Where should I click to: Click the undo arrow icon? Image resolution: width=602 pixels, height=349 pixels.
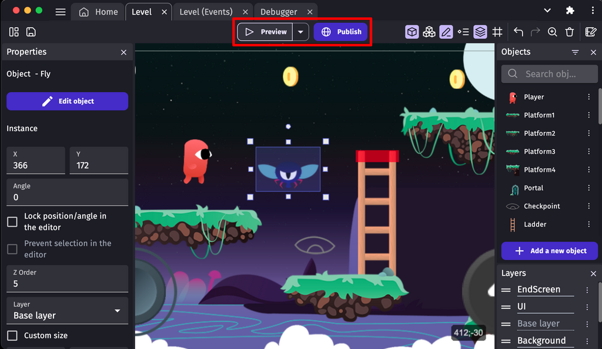tap(518, 32)
